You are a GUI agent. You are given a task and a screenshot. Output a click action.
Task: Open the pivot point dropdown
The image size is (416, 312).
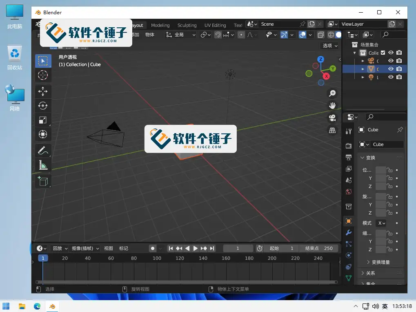tap(206, 35)
